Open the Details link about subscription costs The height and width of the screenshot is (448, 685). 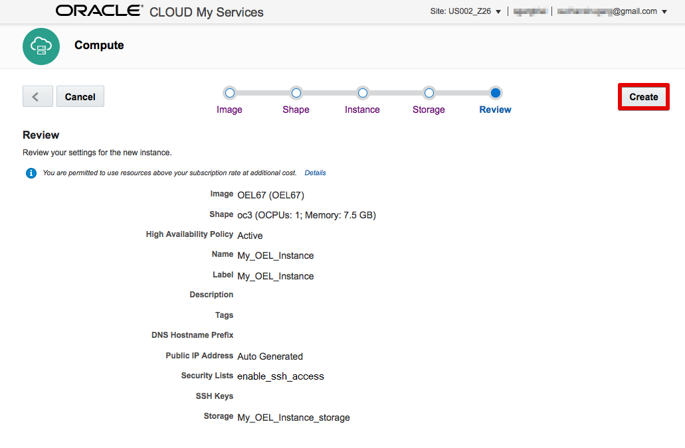(315, 173)
